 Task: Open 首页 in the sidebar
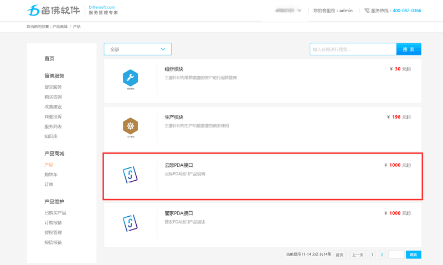[x=49, y=59]
